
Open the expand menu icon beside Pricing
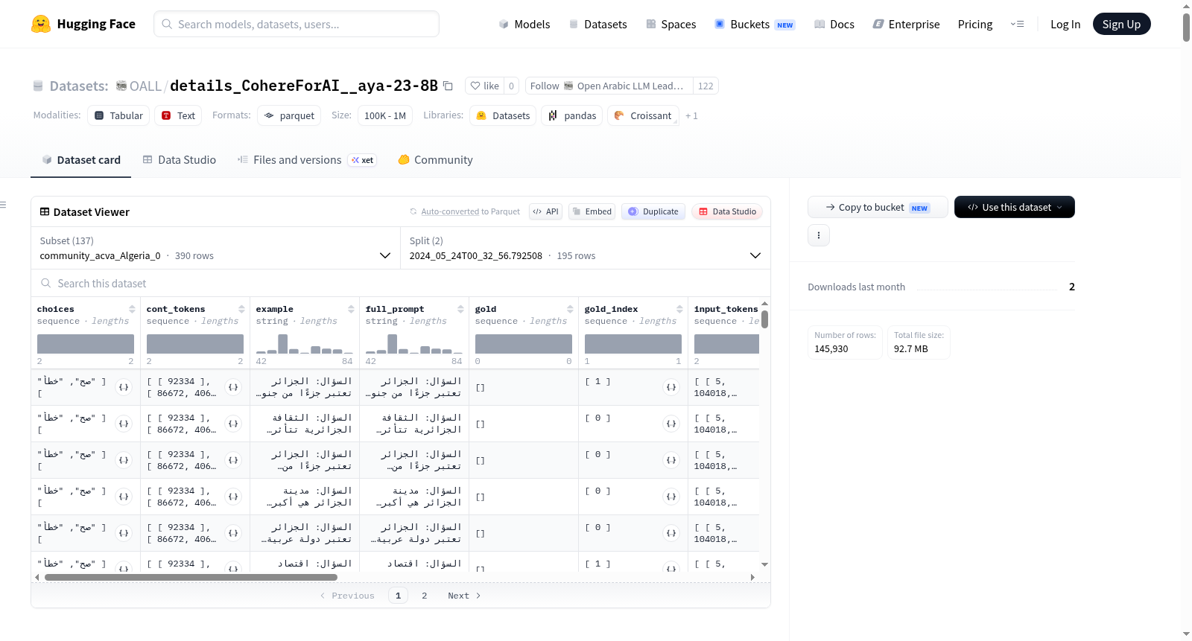[x=1017, y=24]
